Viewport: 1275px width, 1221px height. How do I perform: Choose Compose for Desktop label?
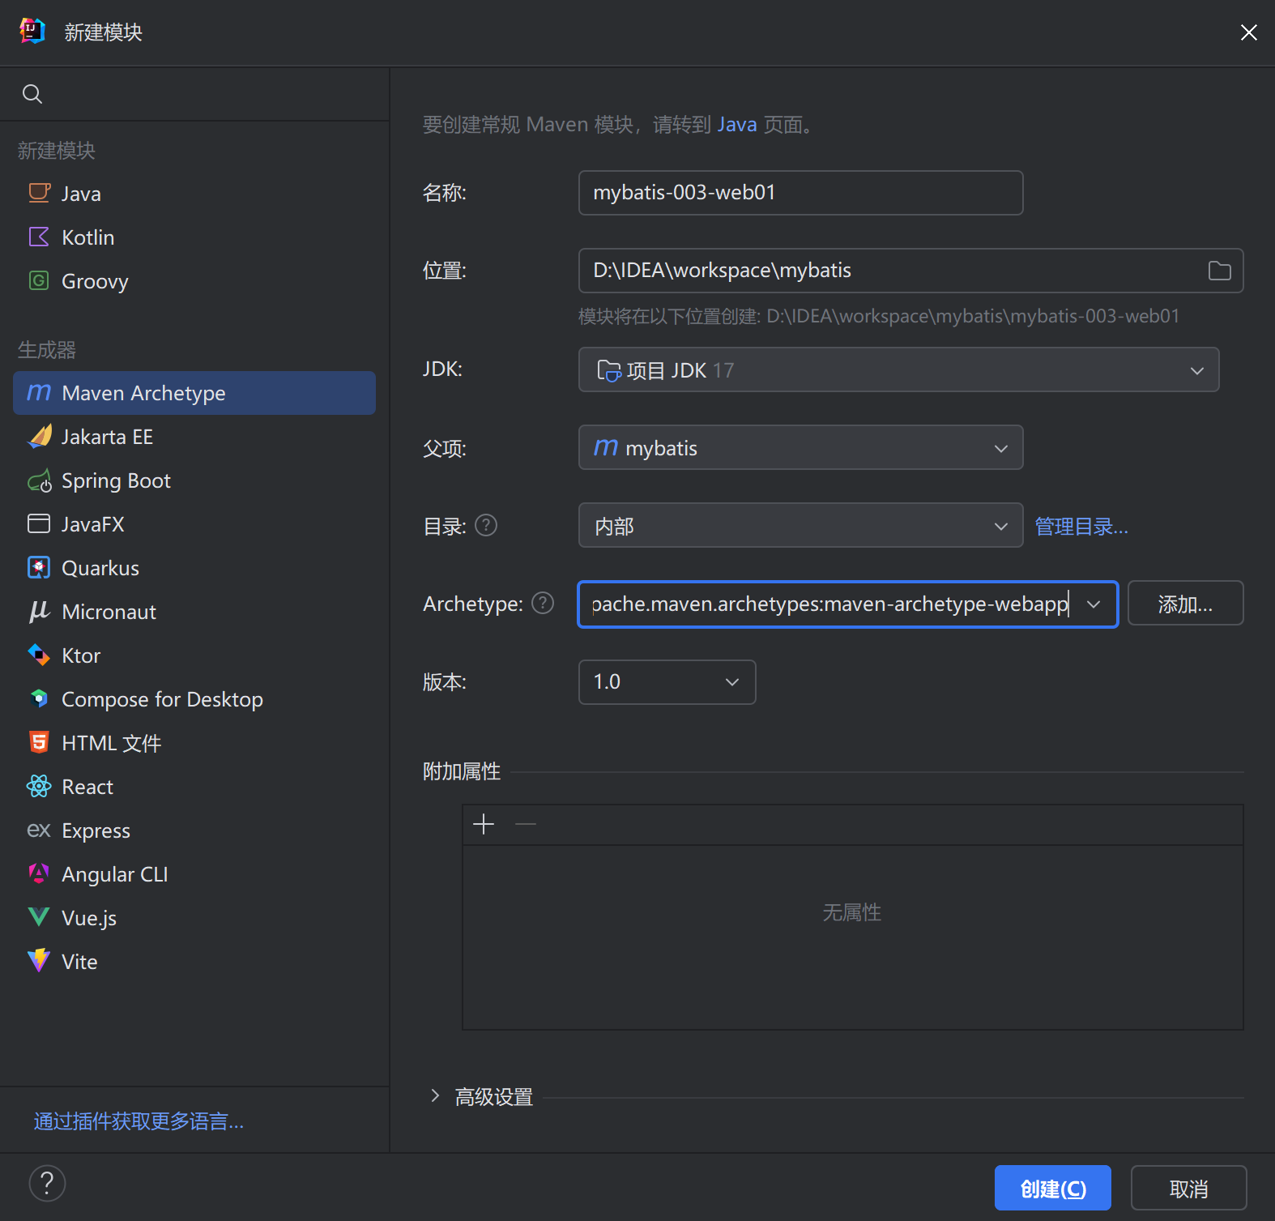pos(162,699)
